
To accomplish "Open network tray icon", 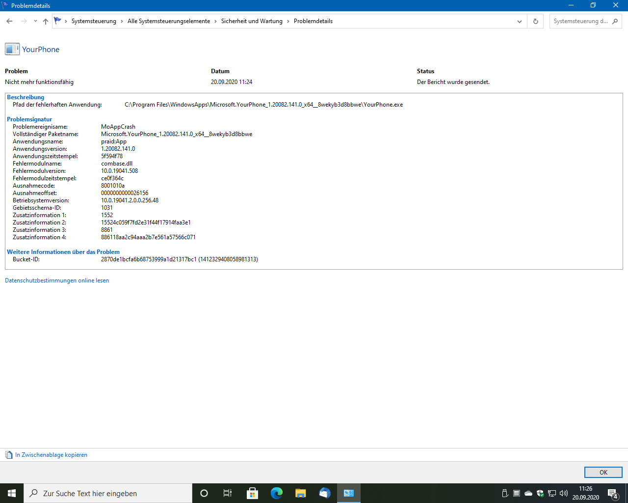I will (x=552, y=493).
